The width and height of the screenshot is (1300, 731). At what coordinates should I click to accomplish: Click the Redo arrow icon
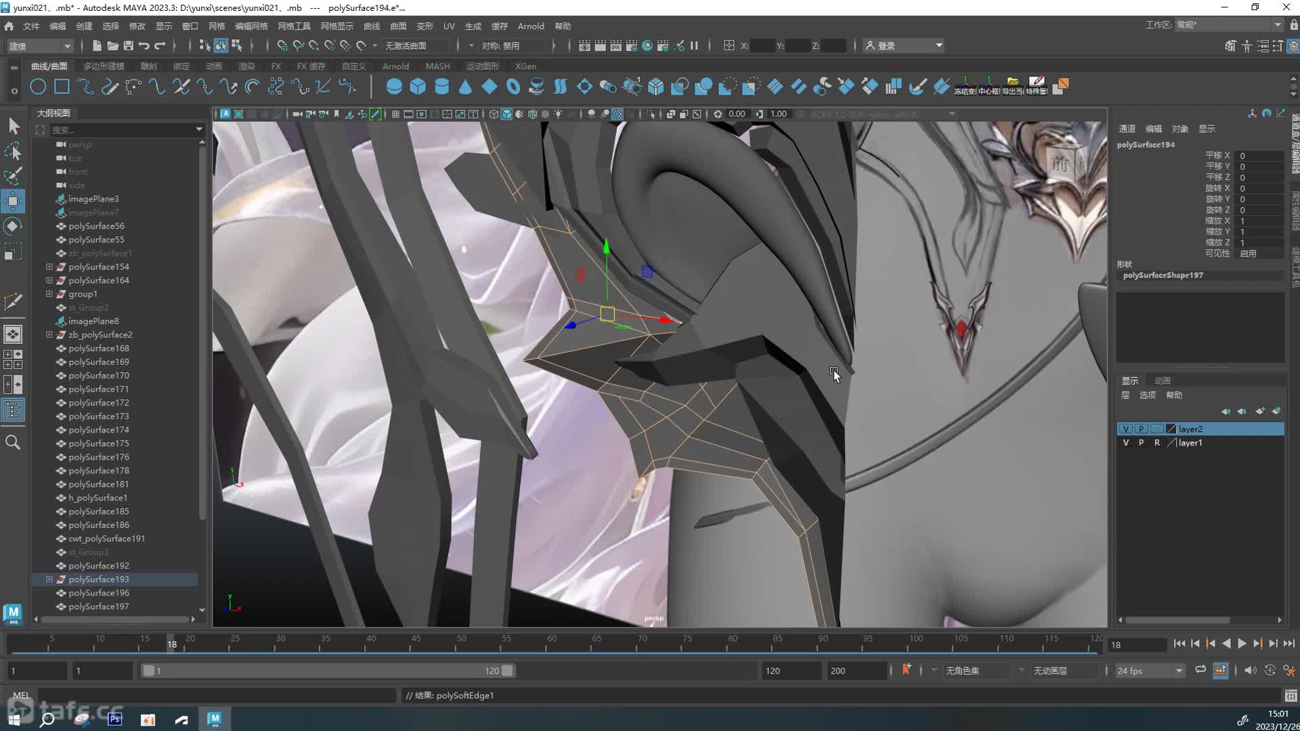coord(160,45)
